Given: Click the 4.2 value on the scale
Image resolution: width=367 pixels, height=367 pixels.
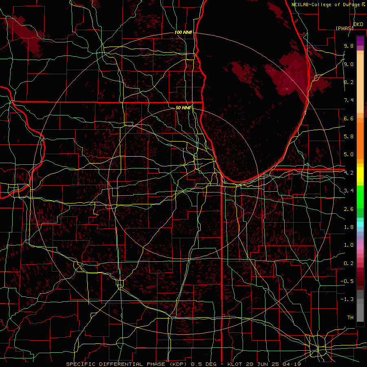Looking at the screenshot, I should [349, 173].
